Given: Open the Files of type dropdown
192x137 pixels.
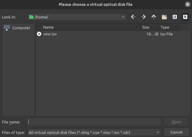Looking at the screenshot, I should pyautogui.click(x=158, y=132).
